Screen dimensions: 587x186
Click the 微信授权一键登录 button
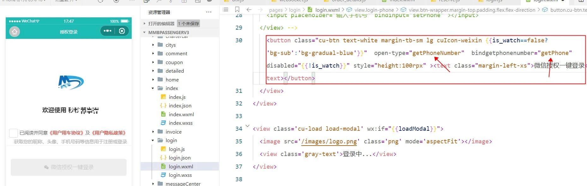pos(69,167)
